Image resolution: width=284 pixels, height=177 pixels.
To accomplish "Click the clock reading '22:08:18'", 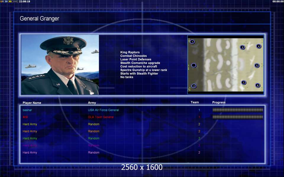I will pyautogui.click(x=25, y=1).
